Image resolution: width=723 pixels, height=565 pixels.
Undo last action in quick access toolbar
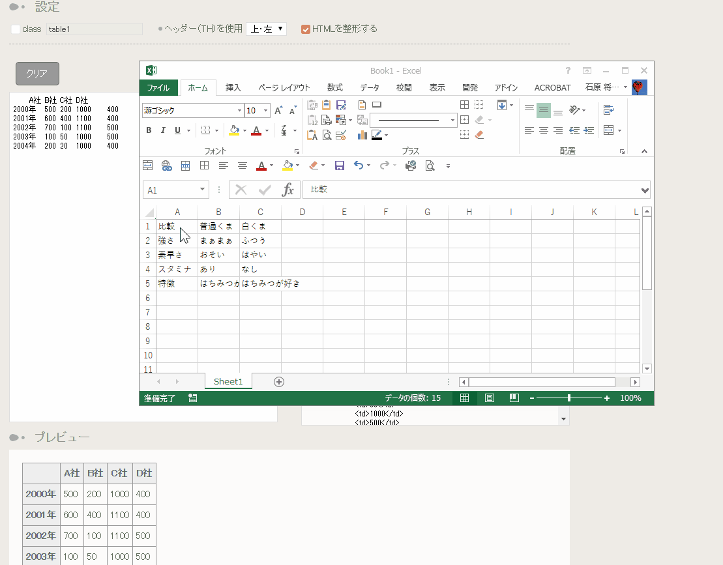pos(359,166)
